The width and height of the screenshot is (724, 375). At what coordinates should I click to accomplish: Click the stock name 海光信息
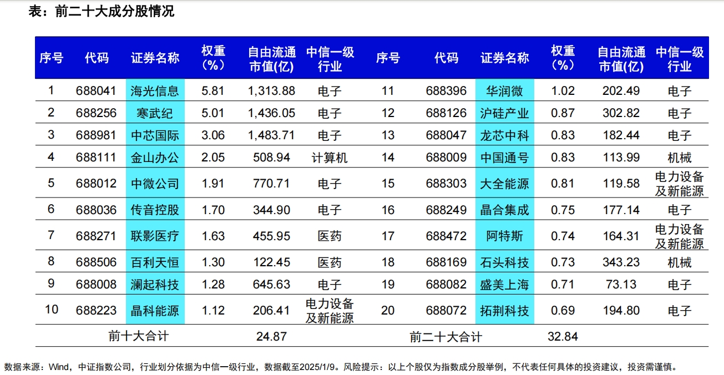tap(155, 90)
